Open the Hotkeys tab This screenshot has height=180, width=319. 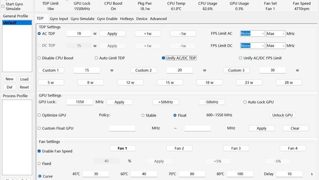(127, 19)
